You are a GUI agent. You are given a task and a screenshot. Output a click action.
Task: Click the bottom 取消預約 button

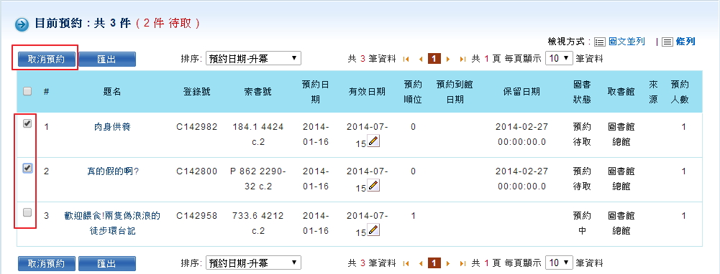[46, 264]
